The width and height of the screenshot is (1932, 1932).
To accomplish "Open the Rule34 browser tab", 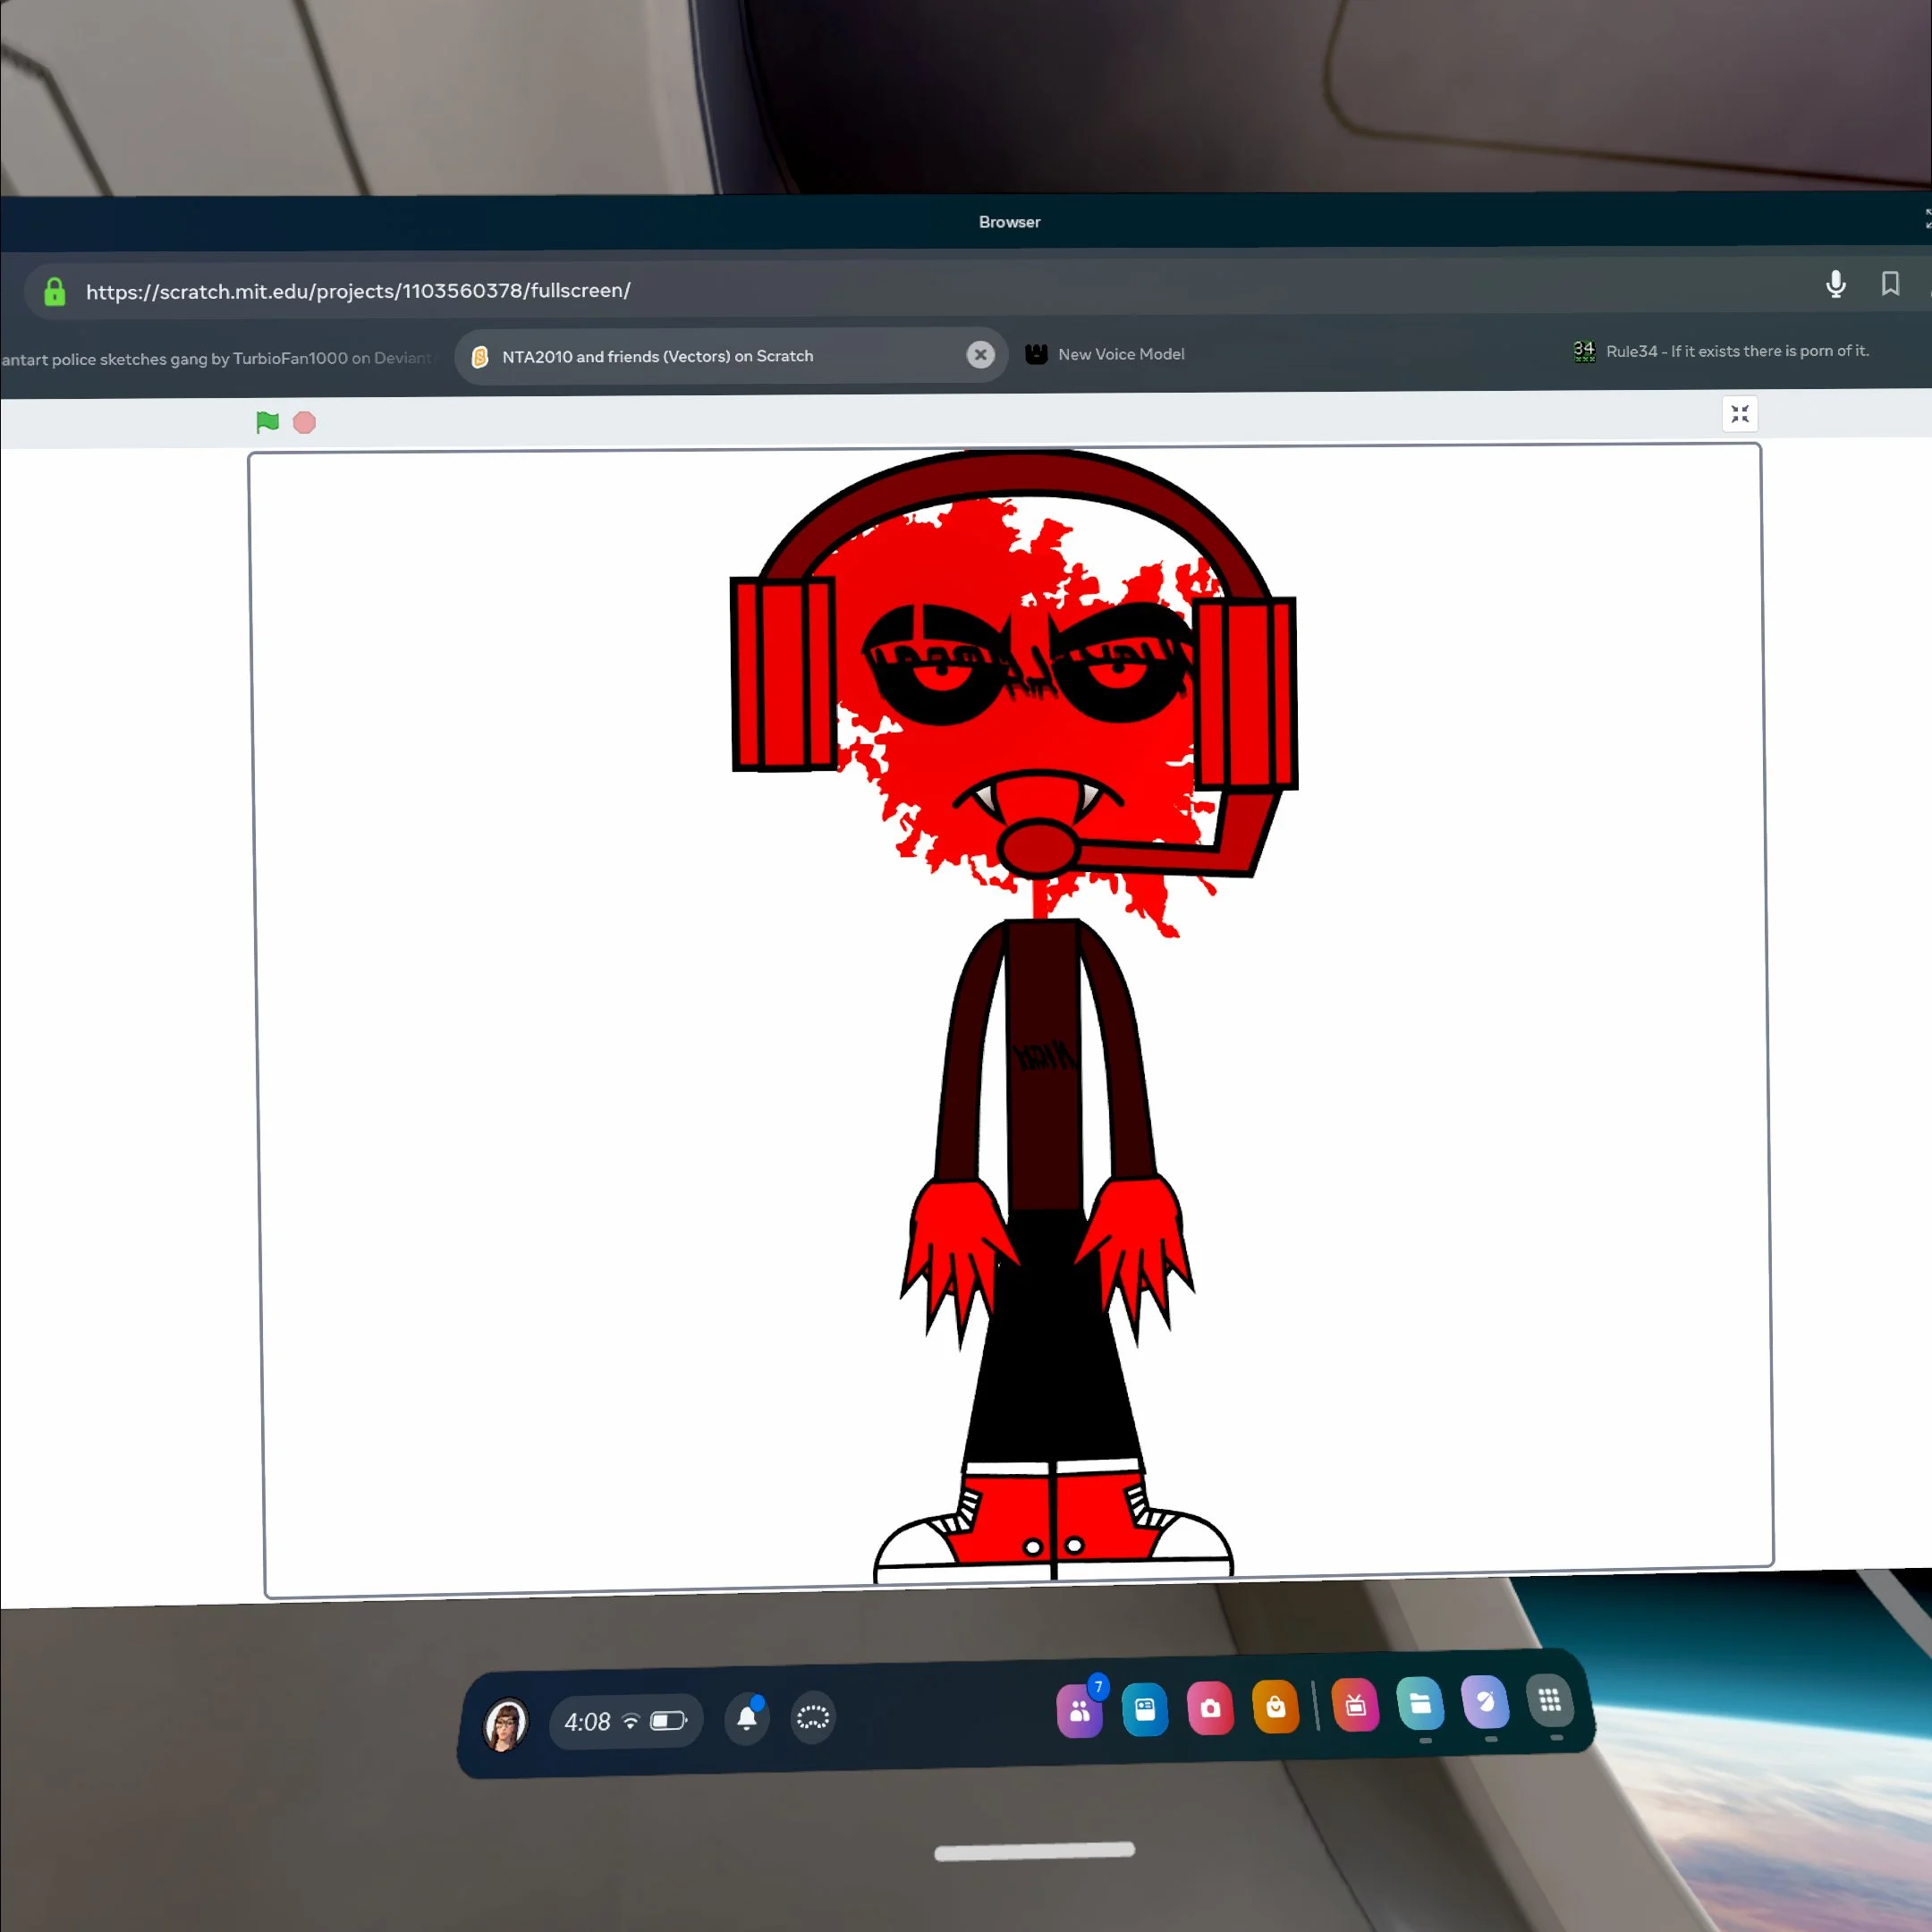I will (x=1720, y=351).
